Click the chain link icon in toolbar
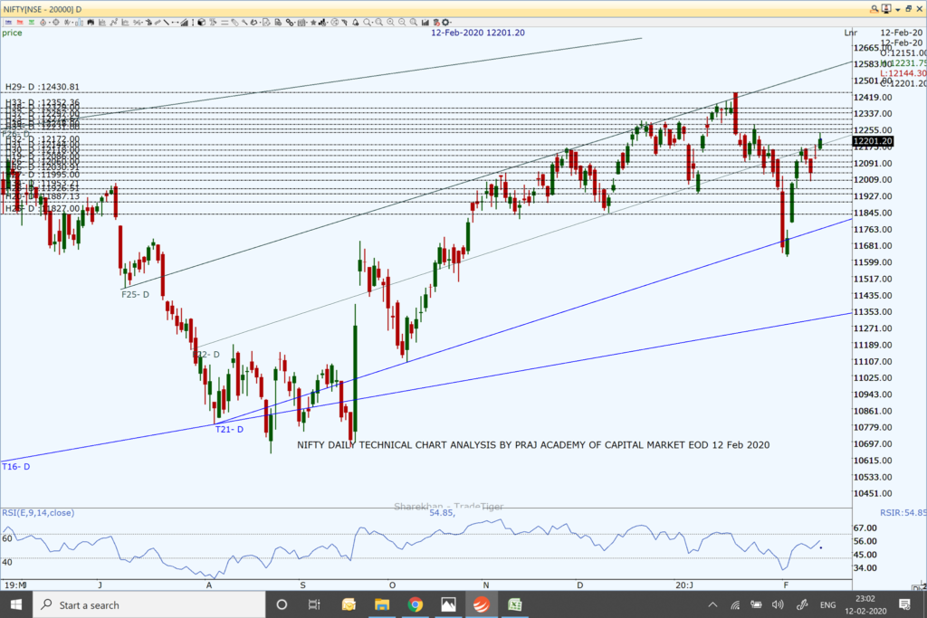 (290, 23)
